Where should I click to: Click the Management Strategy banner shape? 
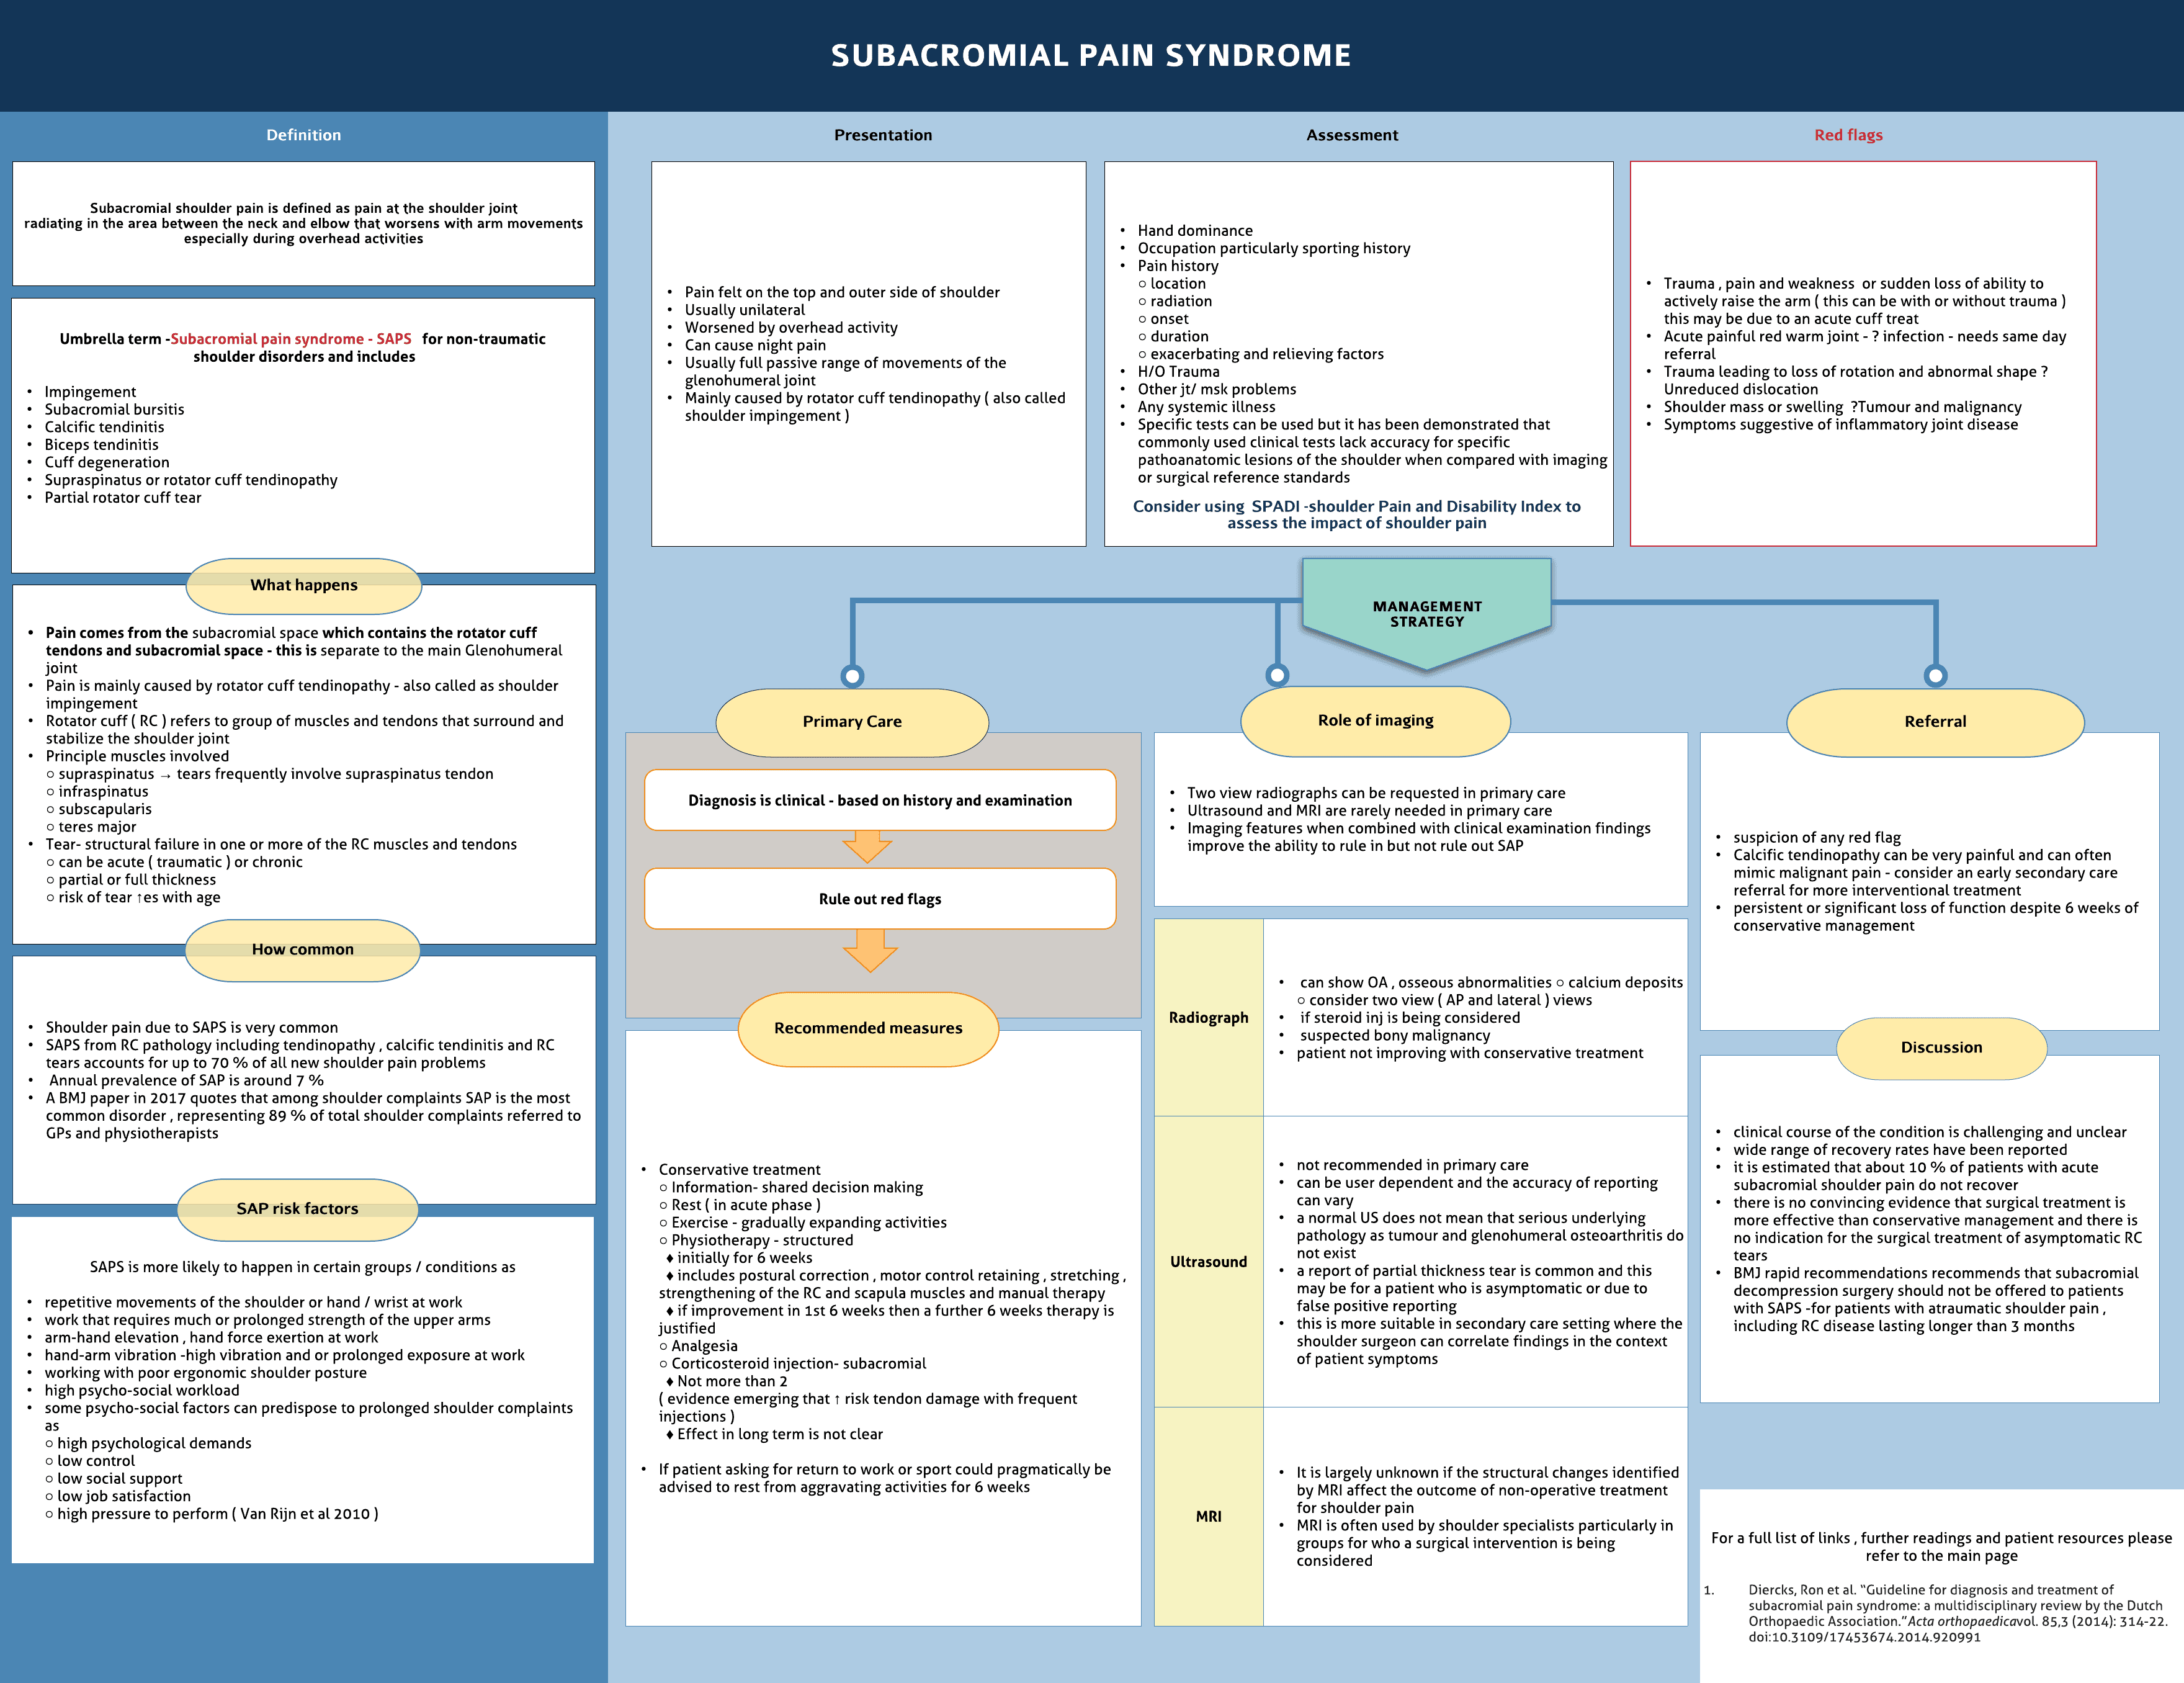1426,613
